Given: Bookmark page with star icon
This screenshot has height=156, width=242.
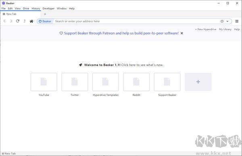Looking at the screenshot, I should (222, 21).
